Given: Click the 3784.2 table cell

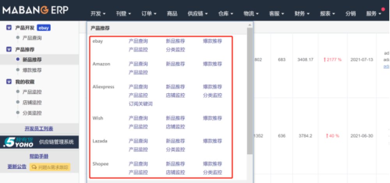Looking at the screenshot, I should coord(306,136).
